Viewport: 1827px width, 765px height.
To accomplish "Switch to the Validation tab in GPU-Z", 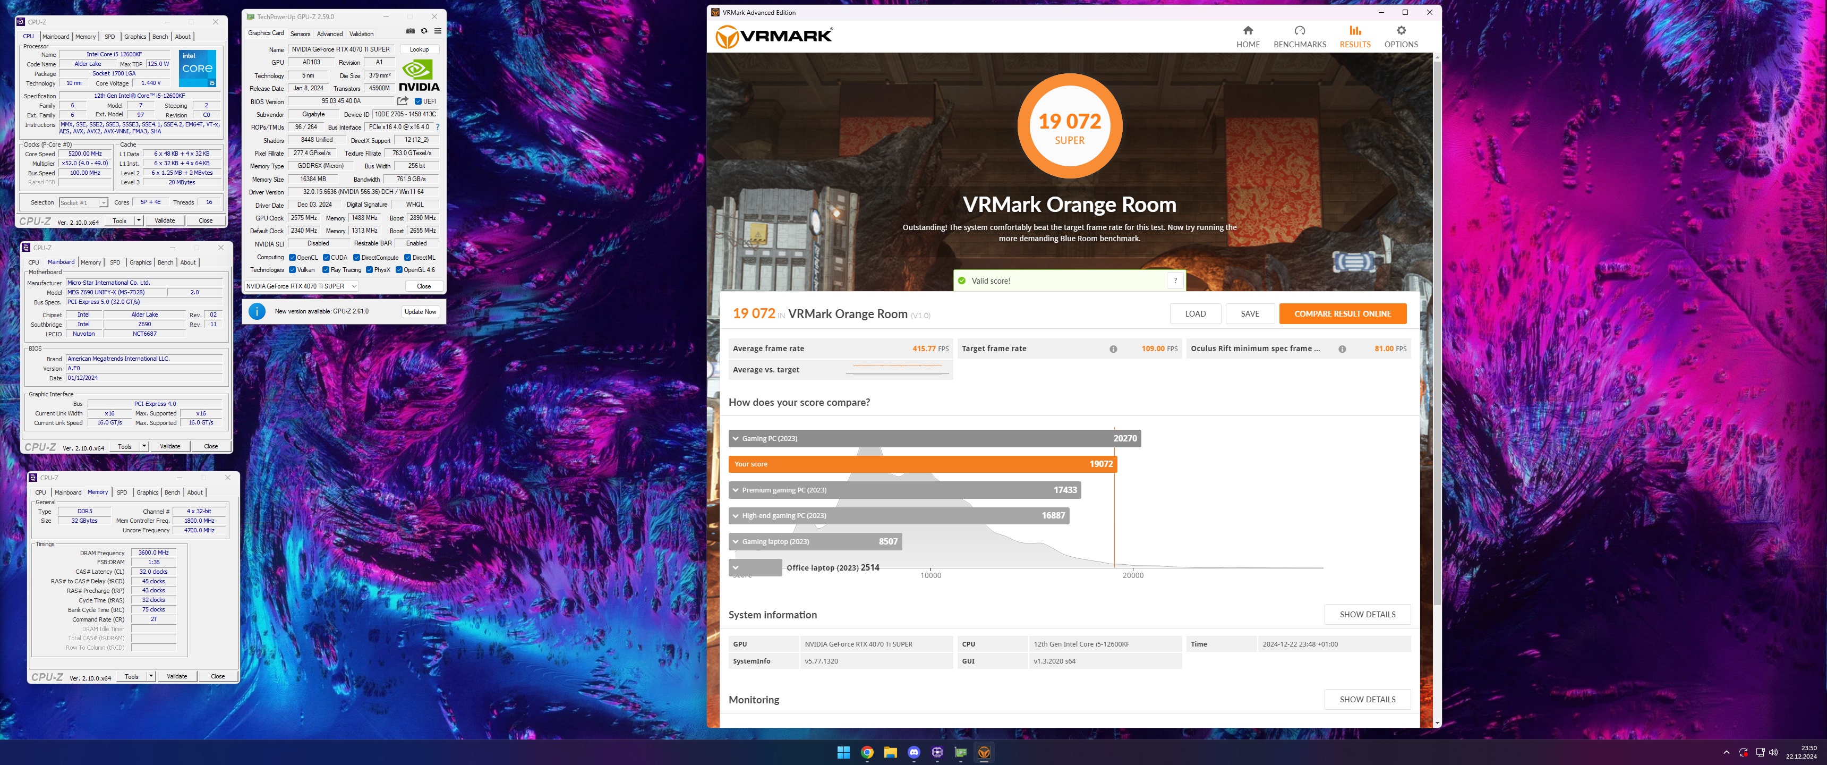I will 361,34.
